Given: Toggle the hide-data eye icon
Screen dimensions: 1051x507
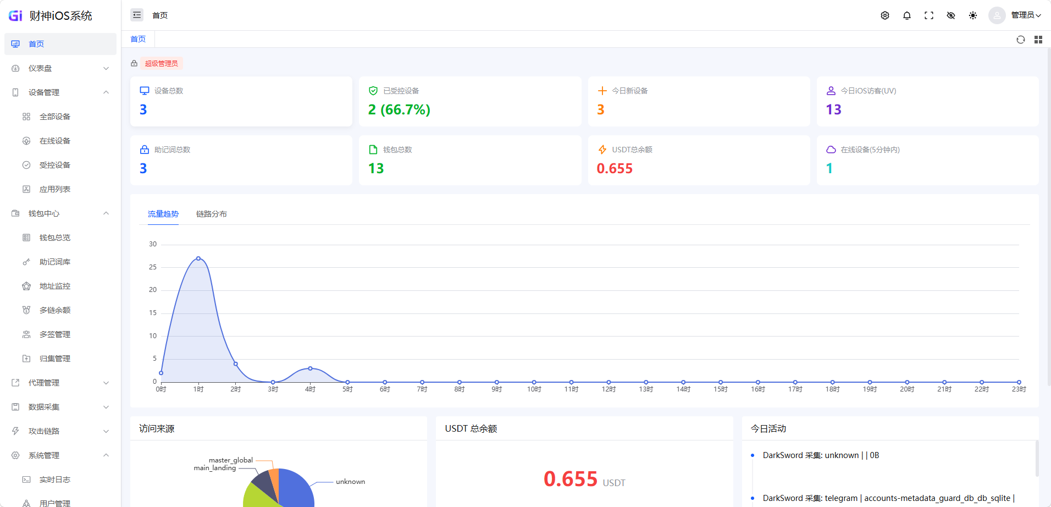Looking at the screenshot, I should click(x=951, y=15).
